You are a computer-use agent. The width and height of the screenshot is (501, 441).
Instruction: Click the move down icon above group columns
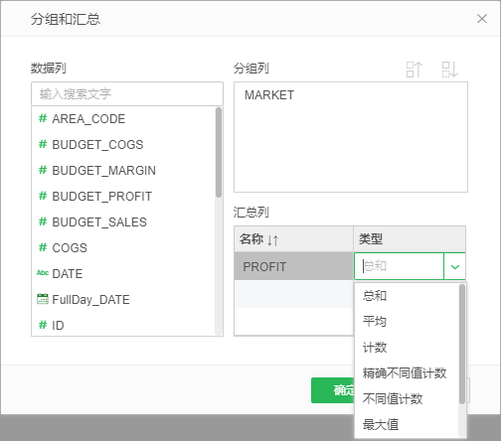[x=450, y=70]
